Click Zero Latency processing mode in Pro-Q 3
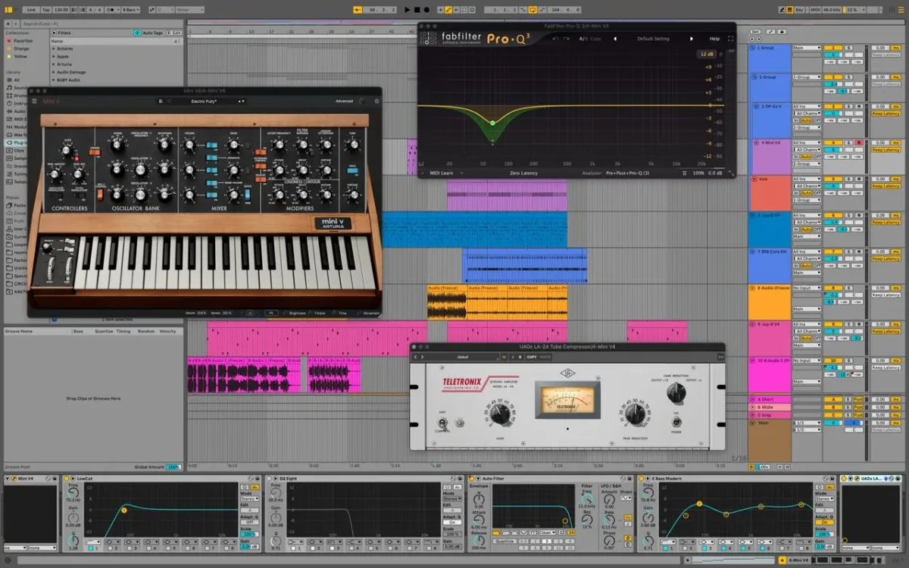Viewport: 909px width, 568px height. (523, 173)
